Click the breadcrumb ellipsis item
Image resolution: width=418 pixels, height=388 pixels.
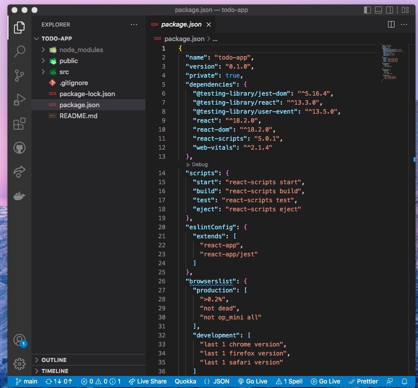215,39
